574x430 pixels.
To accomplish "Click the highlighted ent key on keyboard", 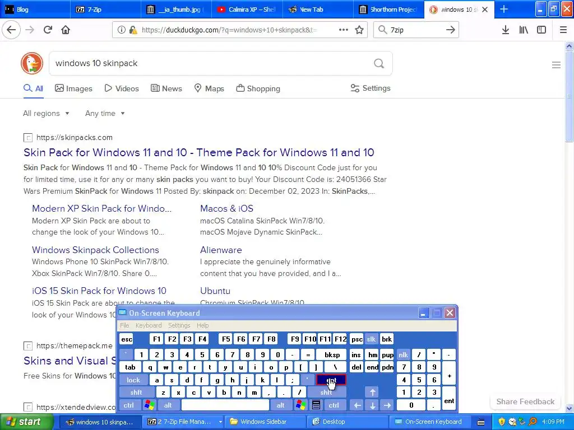I will tap(331, 380).
